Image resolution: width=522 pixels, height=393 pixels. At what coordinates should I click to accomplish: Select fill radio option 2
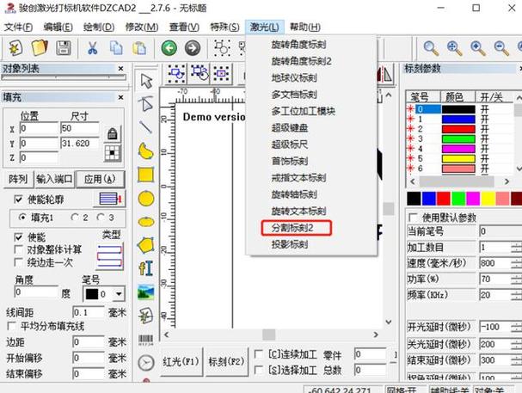[75, 218]
